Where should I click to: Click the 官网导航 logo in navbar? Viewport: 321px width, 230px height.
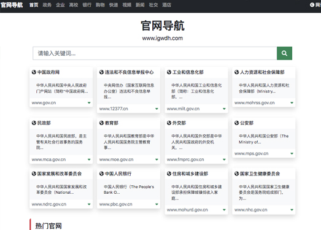12,5
